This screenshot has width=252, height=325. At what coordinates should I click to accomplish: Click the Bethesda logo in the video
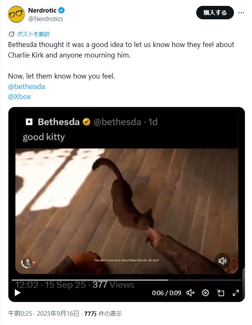[29, 122]
